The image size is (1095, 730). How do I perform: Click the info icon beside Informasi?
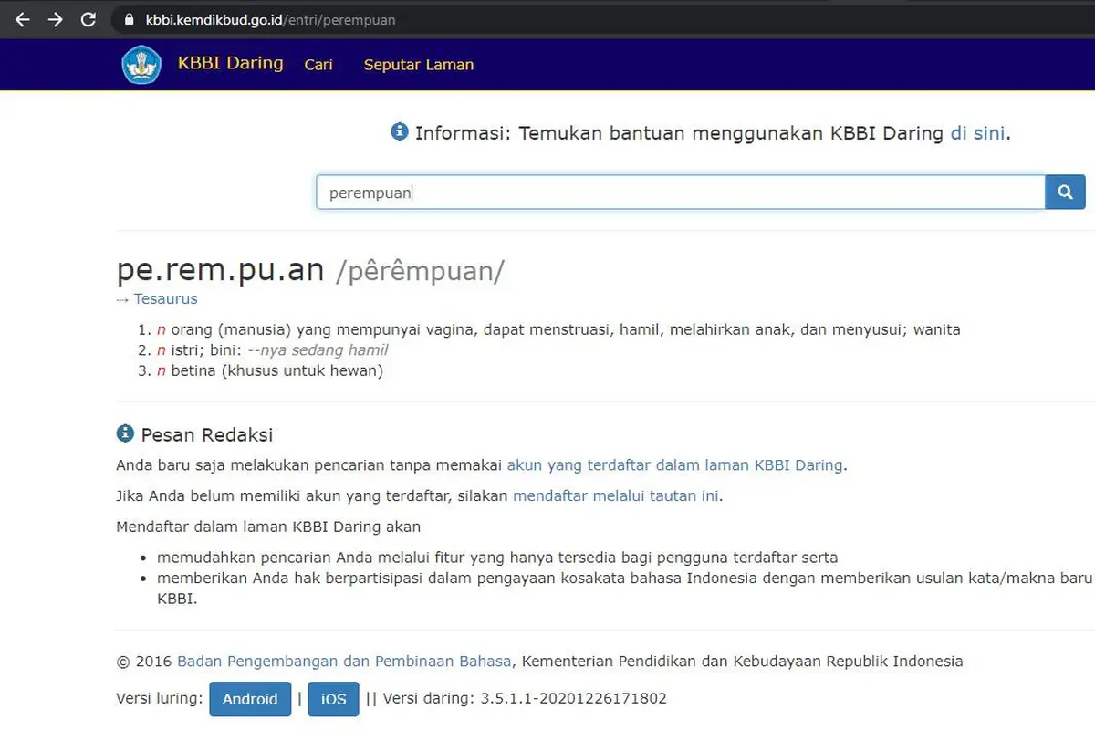pyautogui.click(x=399, y=132)
